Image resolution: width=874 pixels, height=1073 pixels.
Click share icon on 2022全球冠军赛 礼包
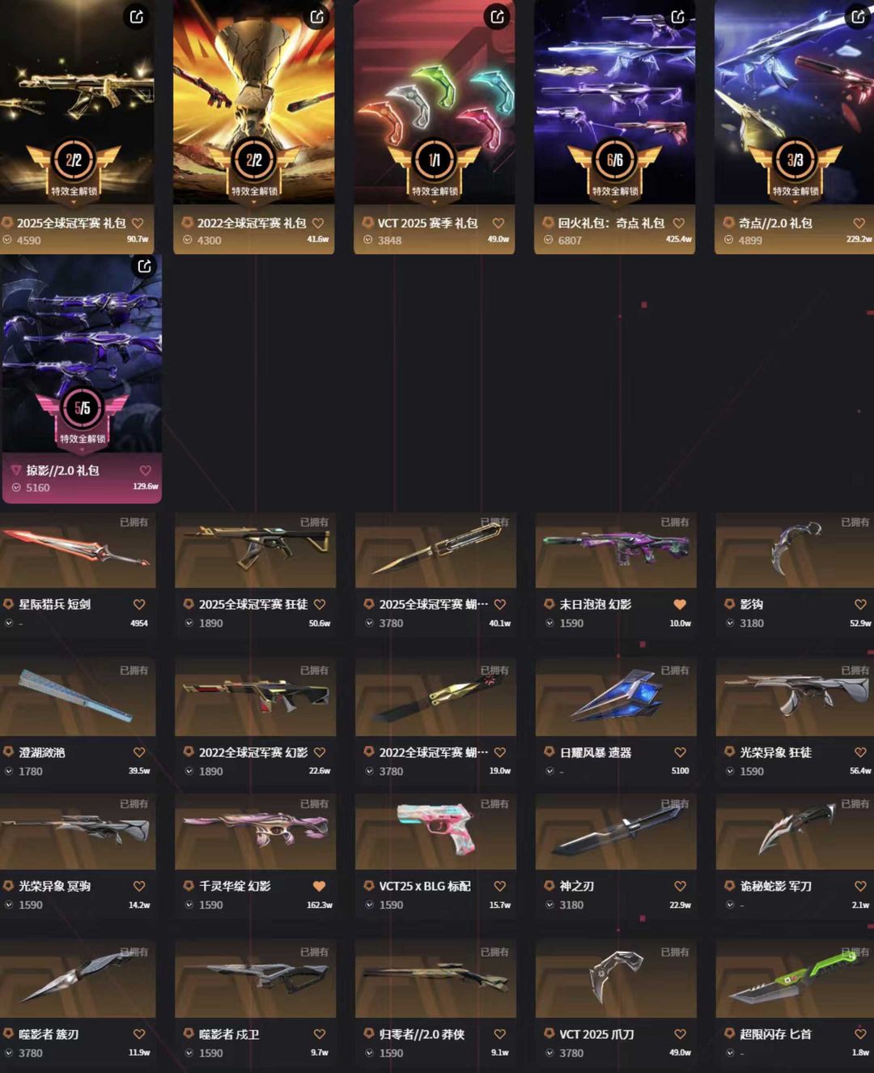(x=317, y=16)
